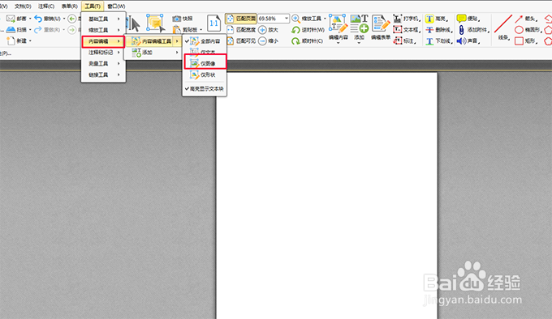Select the Underline (下划线) tool
552x319 pixels.
(x=439, y=41)
